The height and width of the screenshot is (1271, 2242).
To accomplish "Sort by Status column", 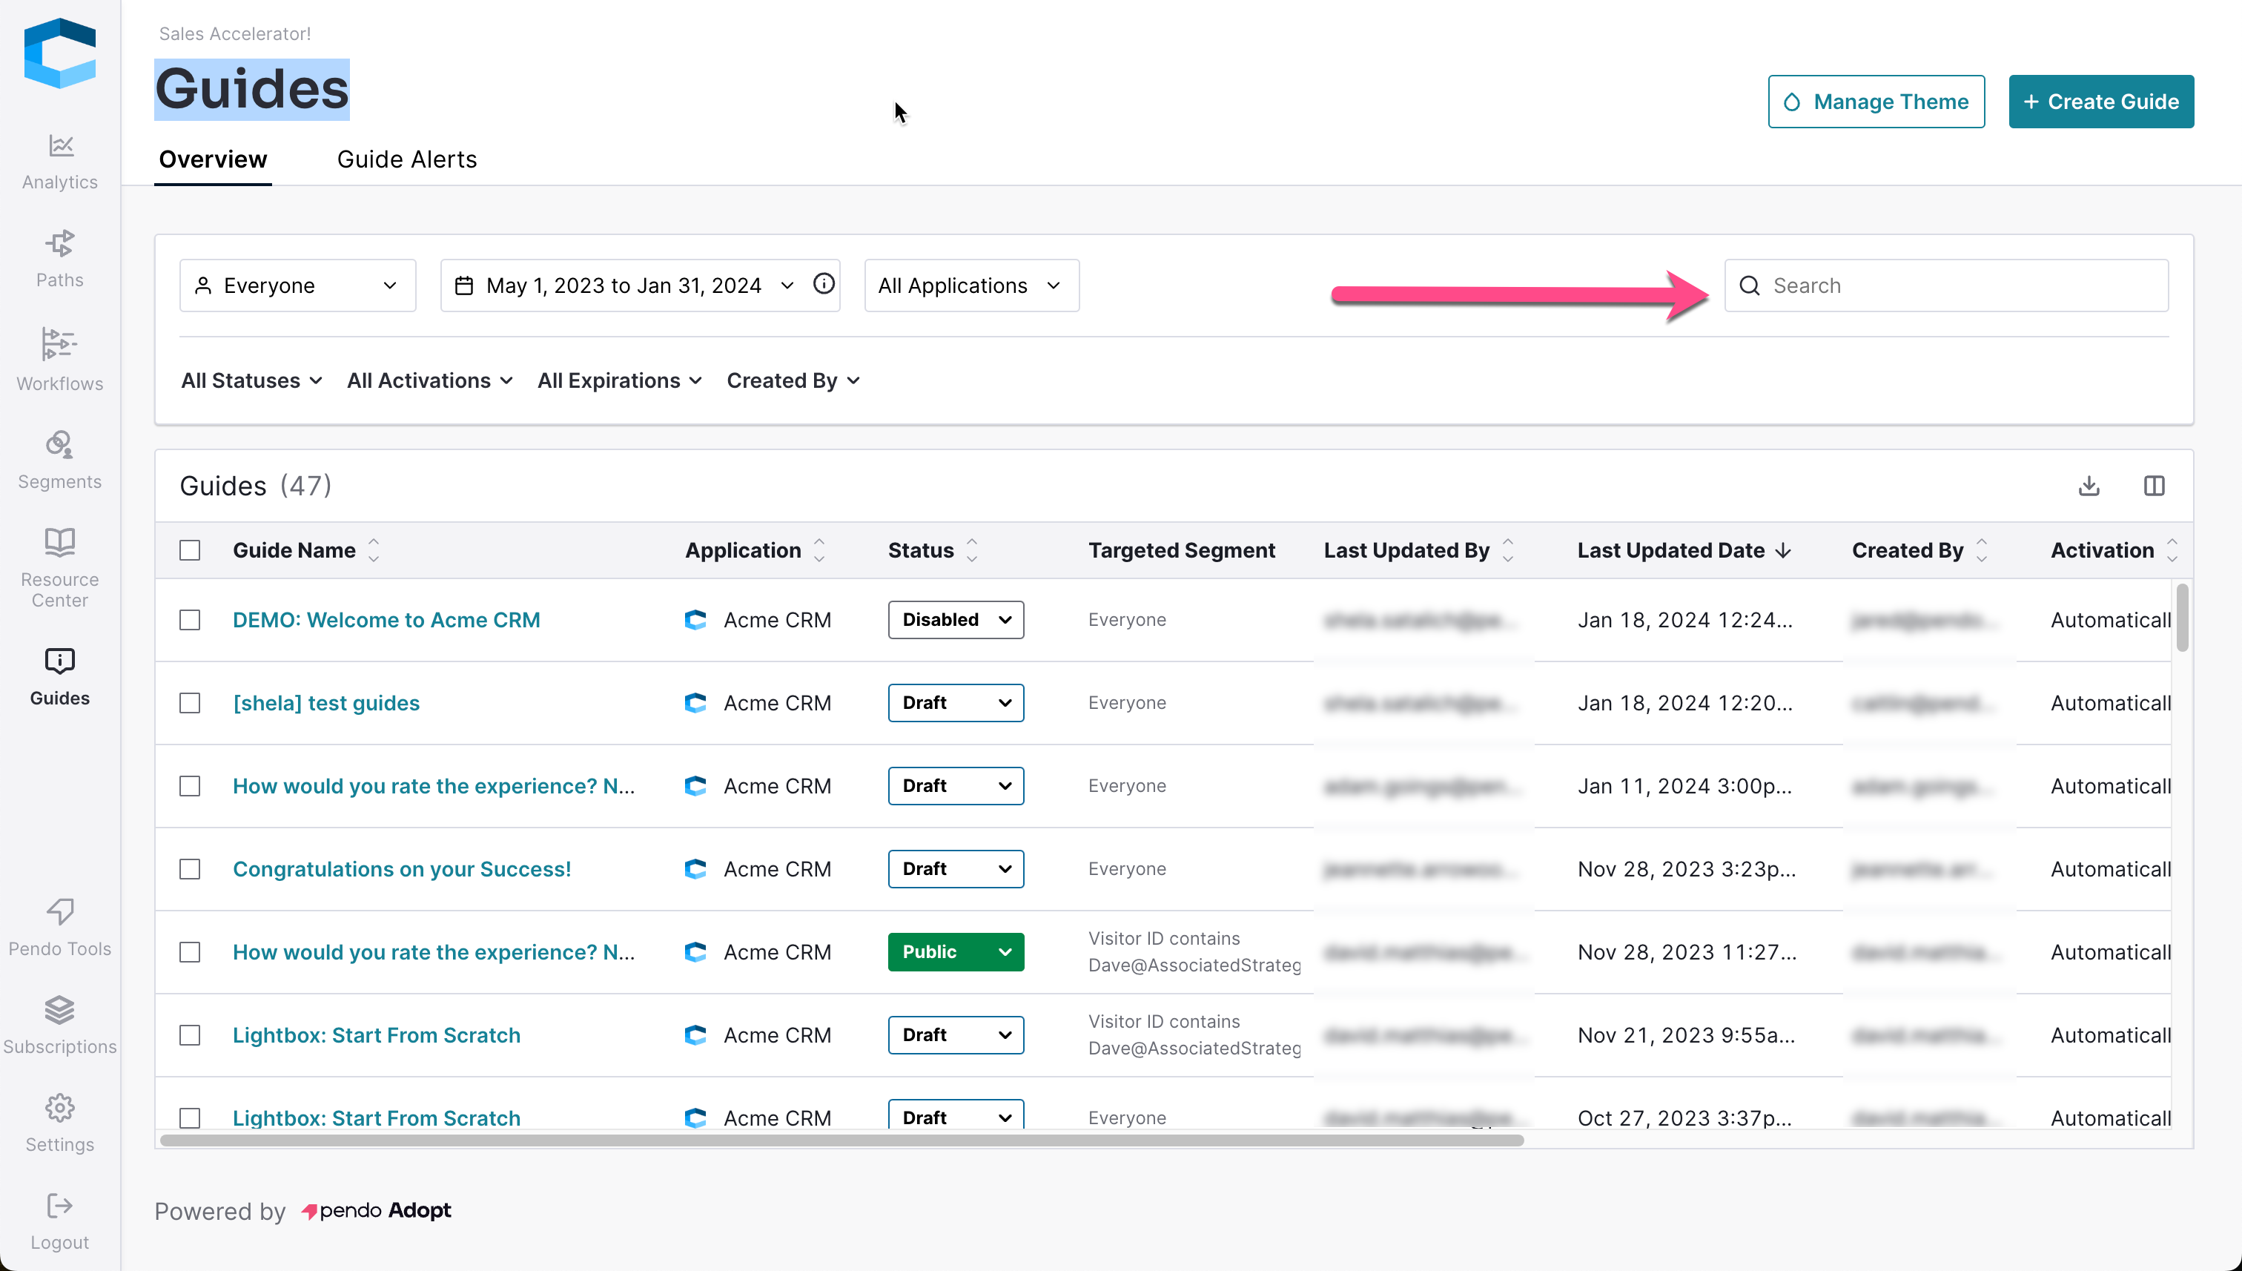I will pyautogui.click(x=971, y=550).
